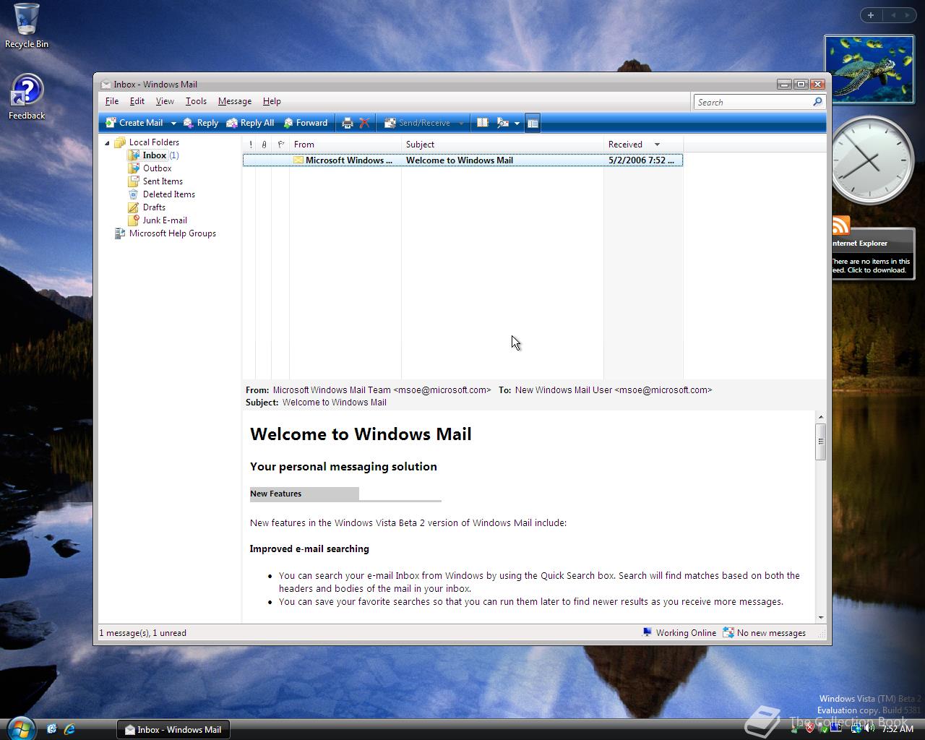Screen dimensions: 925x740
Task: Sort by the Flag column header
Action: [x=281, y=145]
